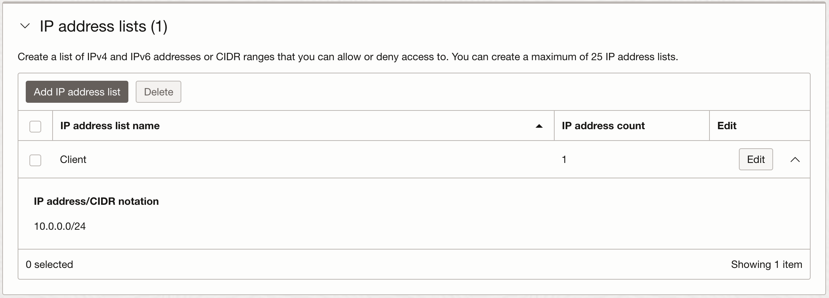This screenshot has width=829, height=298.
Task: Click the Edit button for Client
Action: coord(755,159)
